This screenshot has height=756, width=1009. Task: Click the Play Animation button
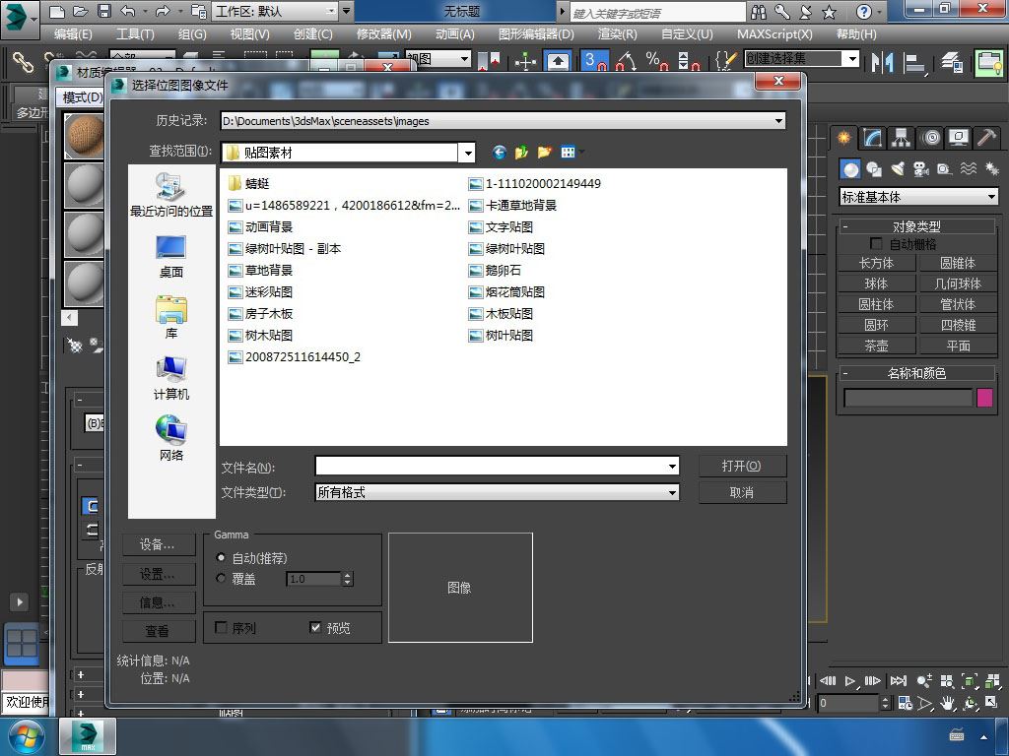[x=850, y=681]
